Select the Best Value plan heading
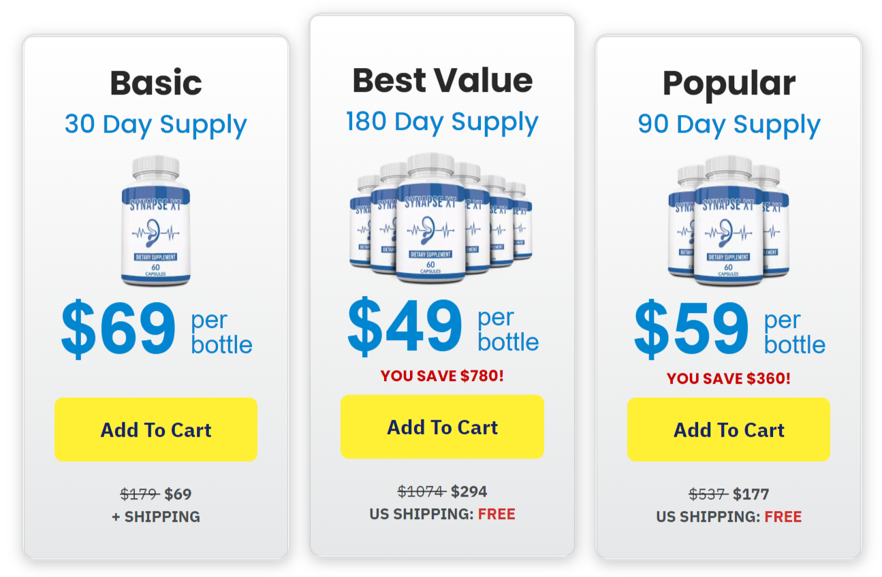 (x=442, y=80)
